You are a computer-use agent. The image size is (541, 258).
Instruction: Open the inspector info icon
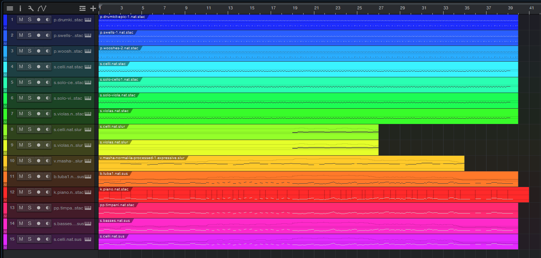click(21, 8)
